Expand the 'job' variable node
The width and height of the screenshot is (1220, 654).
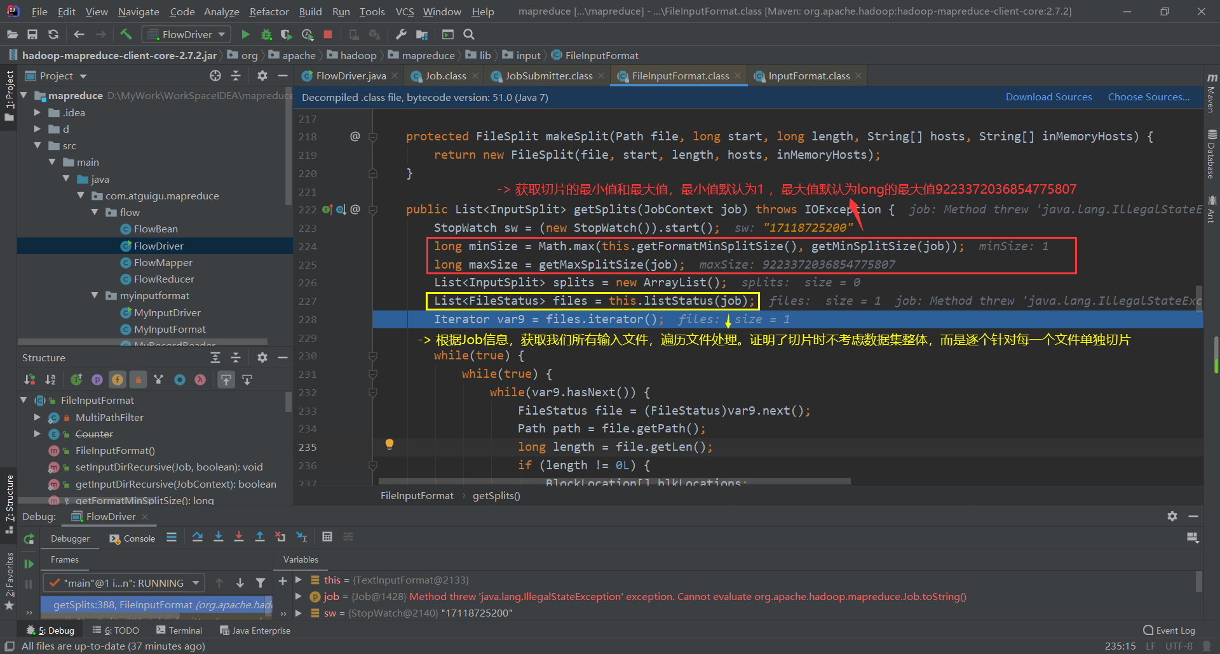(x=298, y=596)
